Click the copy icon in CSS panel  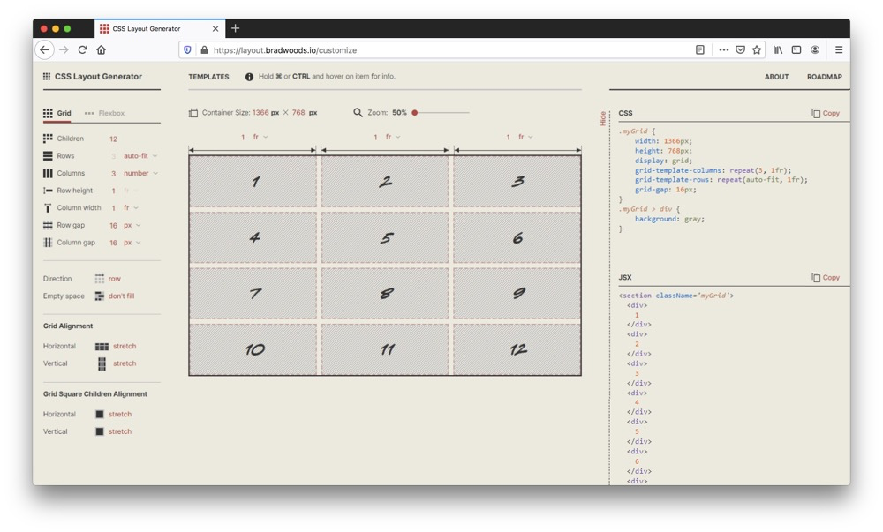[x=815, y=113]
